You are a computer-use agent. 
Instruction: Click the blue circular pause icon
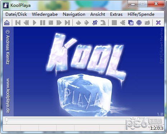point(139,23)
